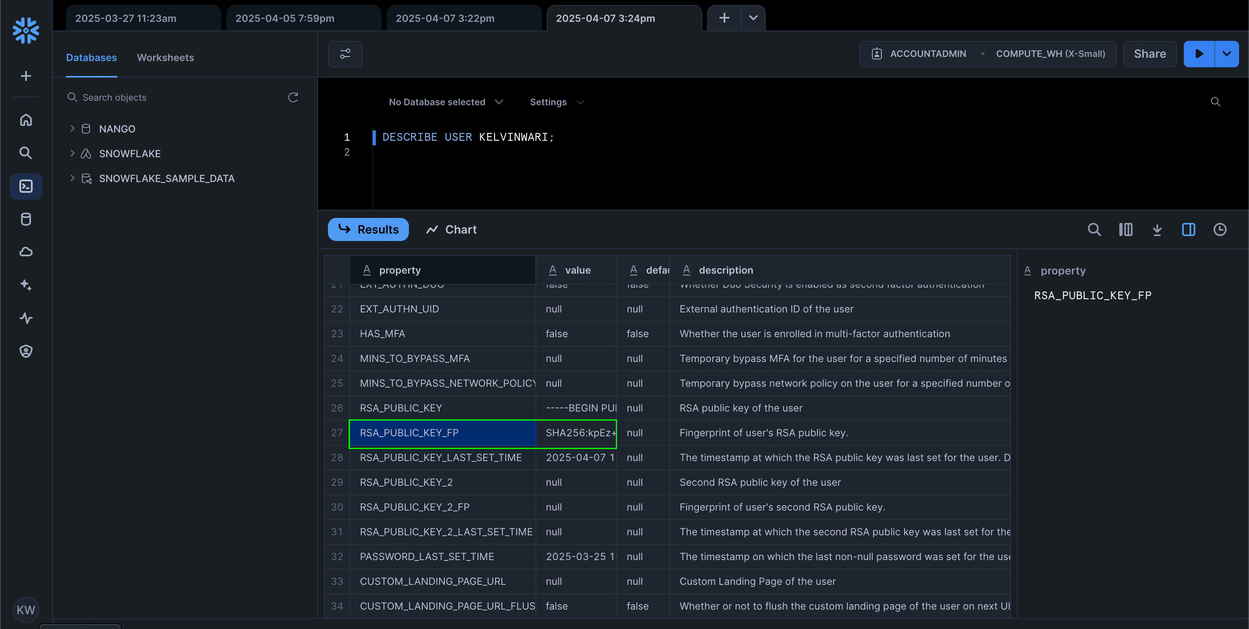
Task: Select the SHA256 fingerprint value cell
Action: click(x=576, y=433)
